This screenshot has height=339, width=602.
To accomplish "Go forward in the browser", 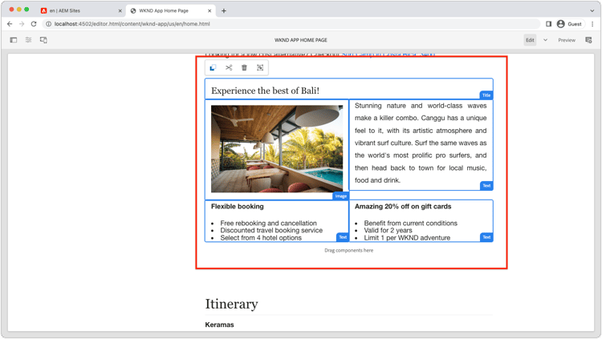I will click(x=22, y=24).
